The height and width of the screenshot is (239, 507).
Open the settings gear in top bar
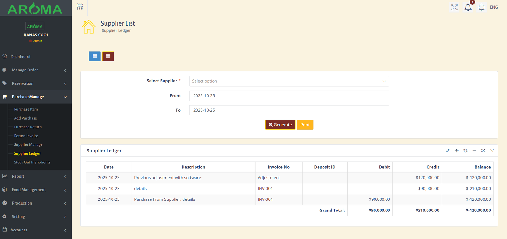481,7
